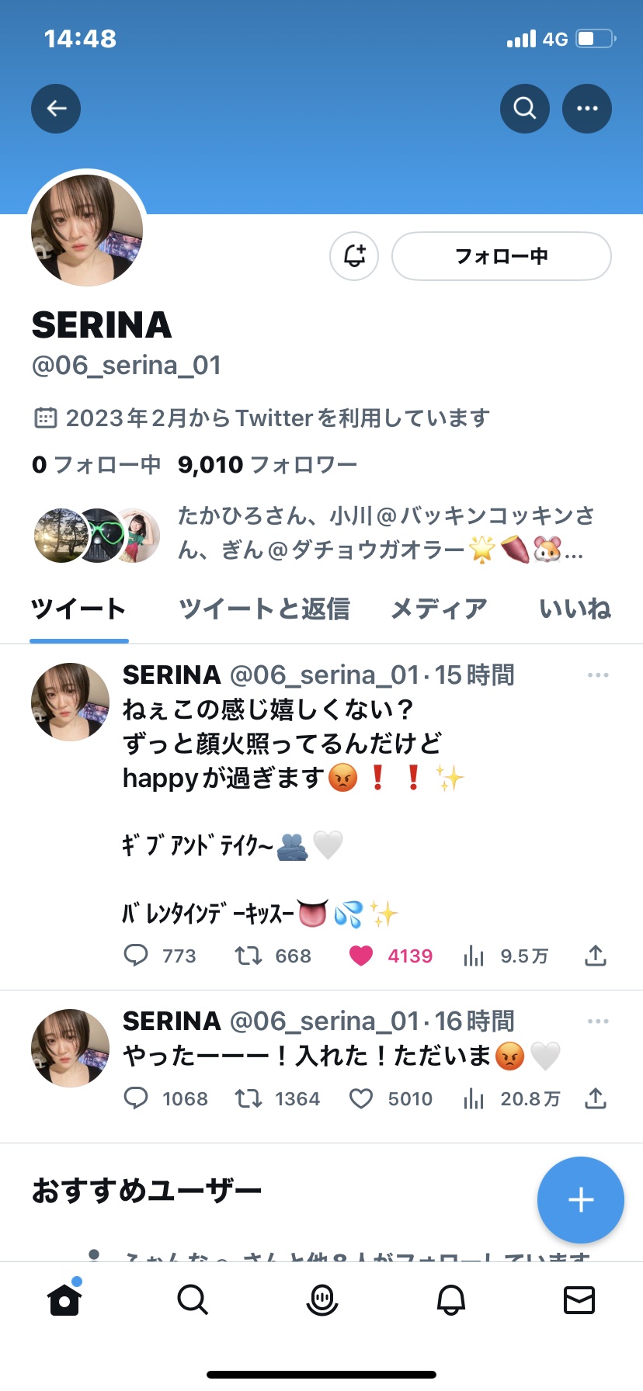Open SERINA's large profile picture
The width and height of the screenshot is (643, 1391).
87,231
